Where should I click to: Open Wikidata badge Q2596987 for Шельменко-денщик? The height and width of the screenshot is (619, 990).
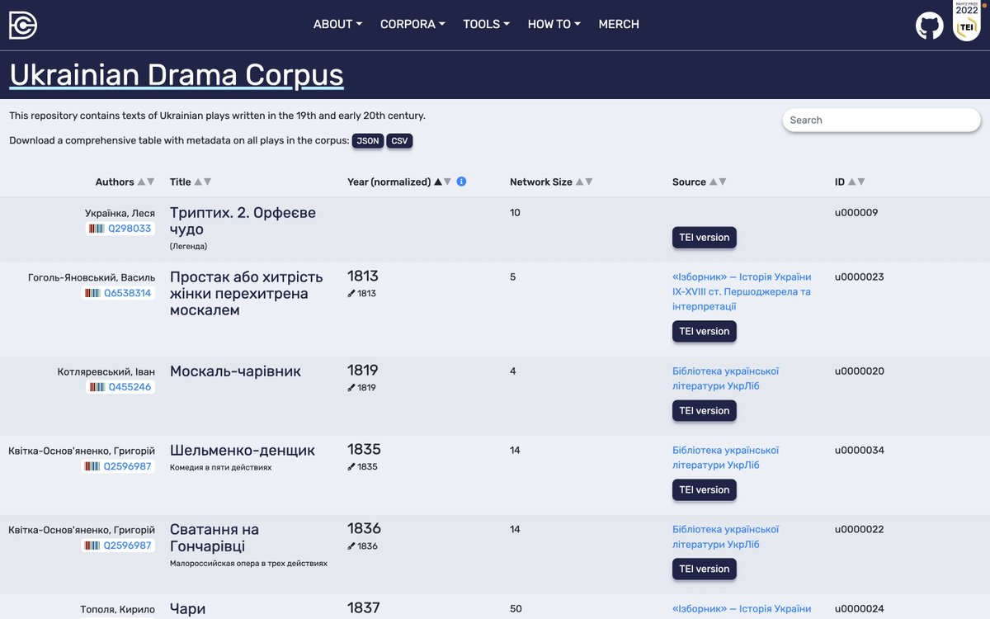click(118, 466)
